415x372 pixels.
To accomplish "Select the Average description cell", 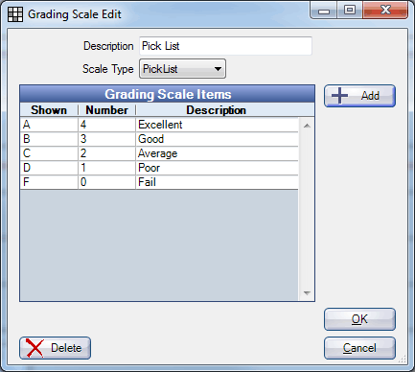I will [x=217, y=153].
